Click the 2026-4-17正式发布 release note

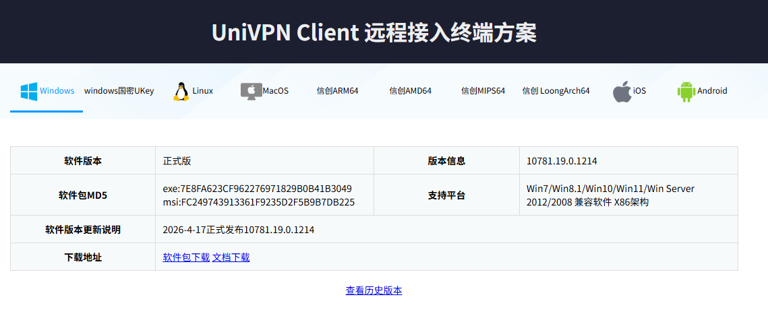[239, 230]
